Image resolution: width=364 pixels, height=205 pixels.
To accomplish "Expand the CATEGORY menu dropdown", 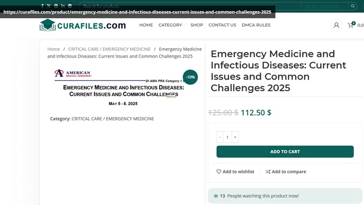I will tap(172, 25).
